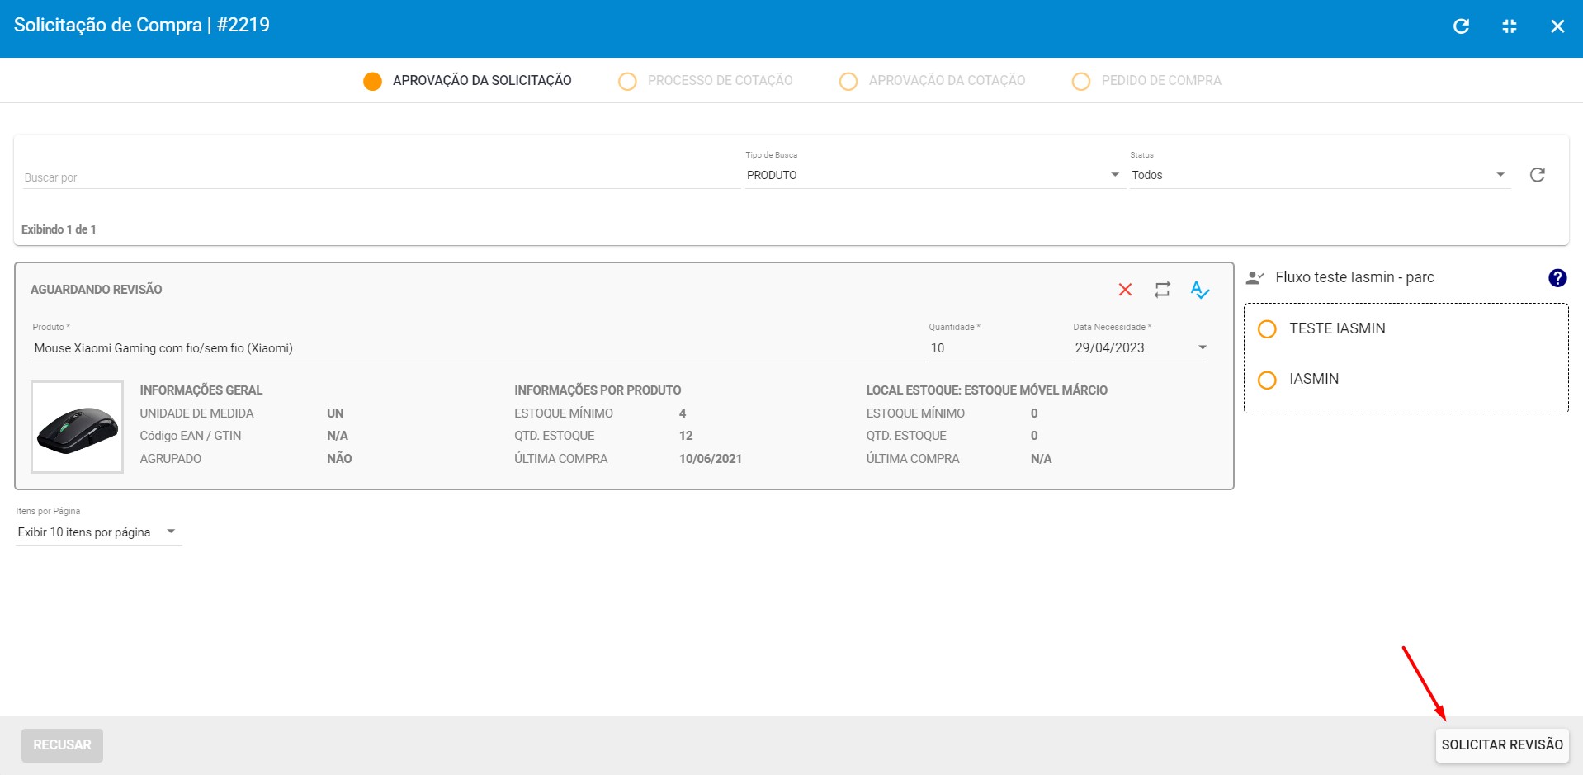The width and height of the screenshot is (1583, 775).
Task: Click the IASMIN approver circle
Action: 1267,380
